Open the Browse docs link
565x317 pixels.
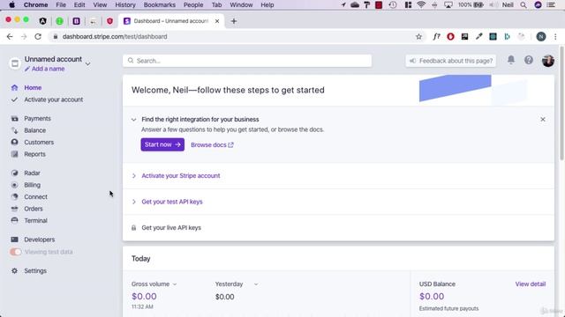coord(212,144)
